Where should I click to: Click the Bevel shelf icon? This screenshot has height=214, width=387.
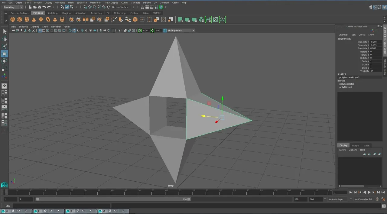coord(135,20)
